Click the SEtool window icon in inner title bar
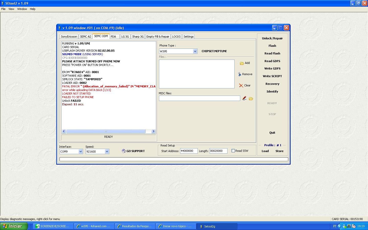Image resolution: width=368 pixels, height=230 pixels. click(x=60, y=28)
